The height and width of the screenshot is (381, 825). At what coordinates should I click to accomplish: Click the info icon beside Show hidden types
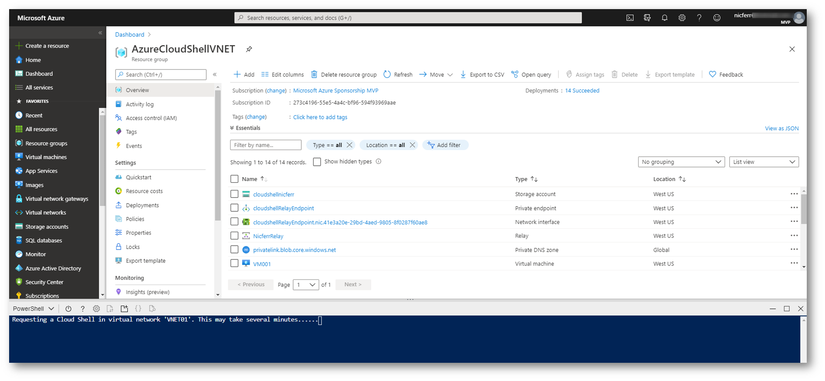[379, 161]
